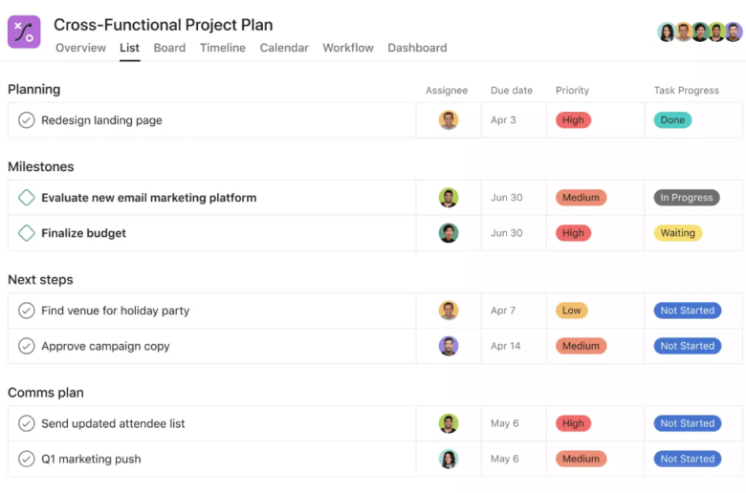Mark Redesign landing page as complete
746x493 pixels.
coord(27,120)
